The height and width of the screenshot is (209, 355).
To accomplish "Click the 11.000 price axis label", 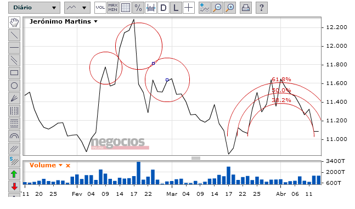I will click(x=336, y=139).
